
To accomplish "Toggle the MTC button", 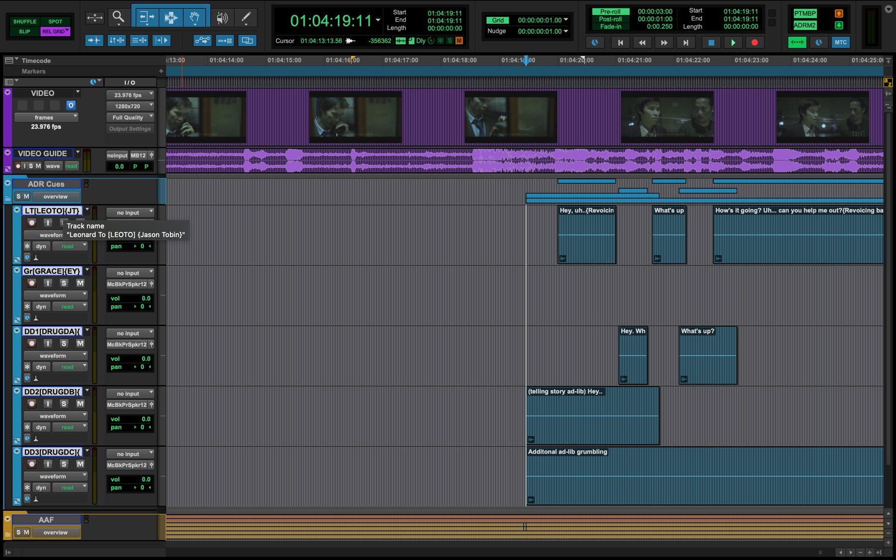I will click(x=841, y=42).
